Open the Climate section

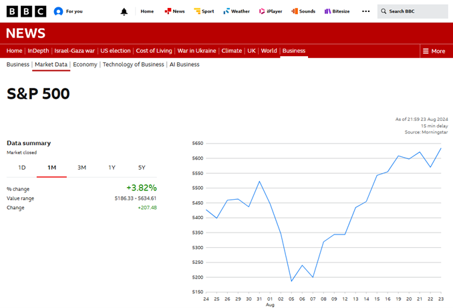(x=232, y=51)
